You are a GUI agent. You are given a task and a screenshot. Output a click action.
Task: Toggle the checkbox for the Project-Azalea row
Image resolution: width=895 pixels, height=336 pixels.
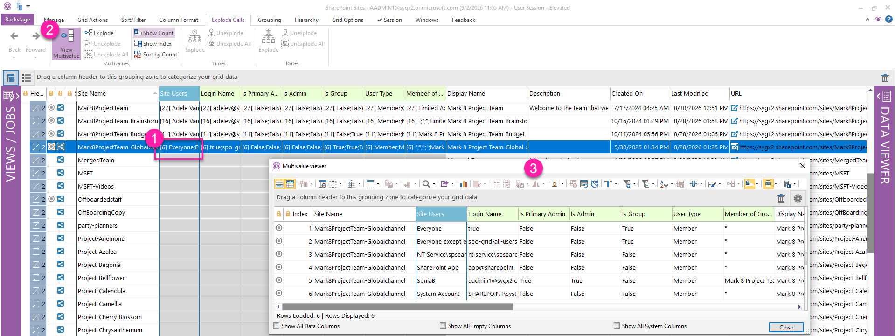tap(35, 252)
